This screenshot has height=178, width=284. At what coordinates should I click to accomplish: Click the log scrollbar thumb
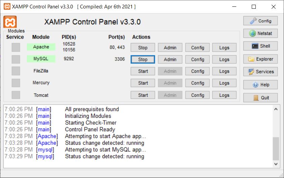point(276,149)
